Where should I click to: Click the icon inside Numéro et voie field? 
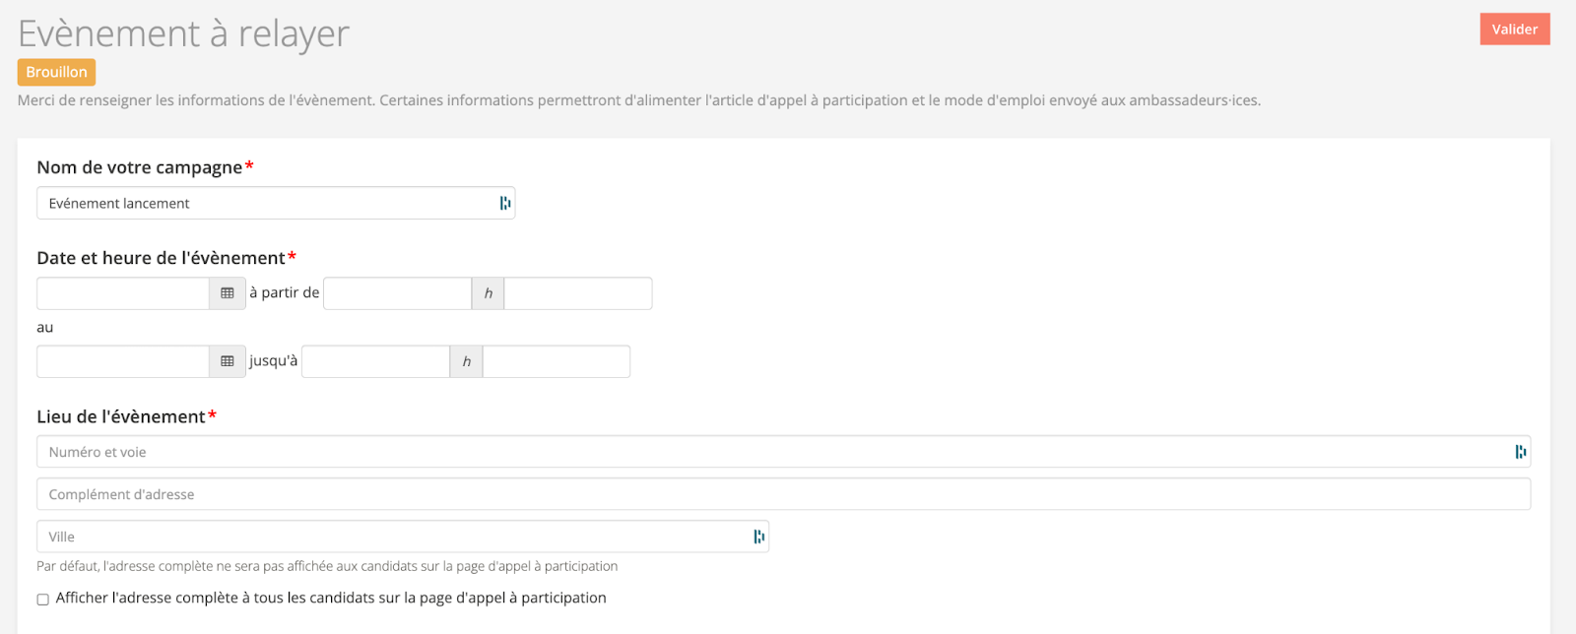pos(1521,452)
